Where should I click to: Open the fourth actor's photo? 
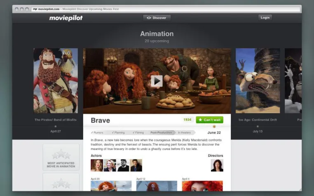coord(136,166)
